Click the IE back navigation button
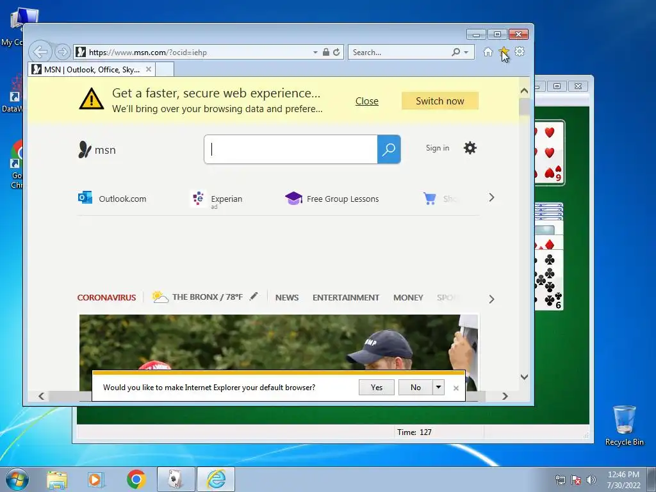 pos(40,53)
